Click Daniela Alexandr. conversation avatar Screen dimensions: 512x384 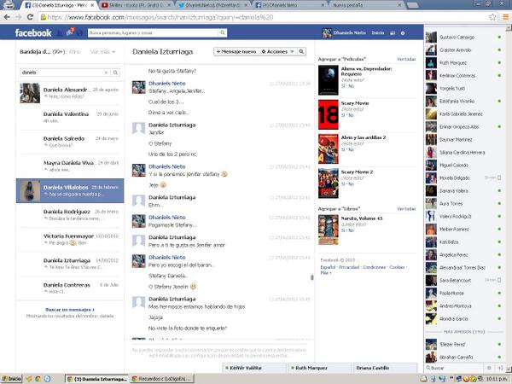point(30,93)
